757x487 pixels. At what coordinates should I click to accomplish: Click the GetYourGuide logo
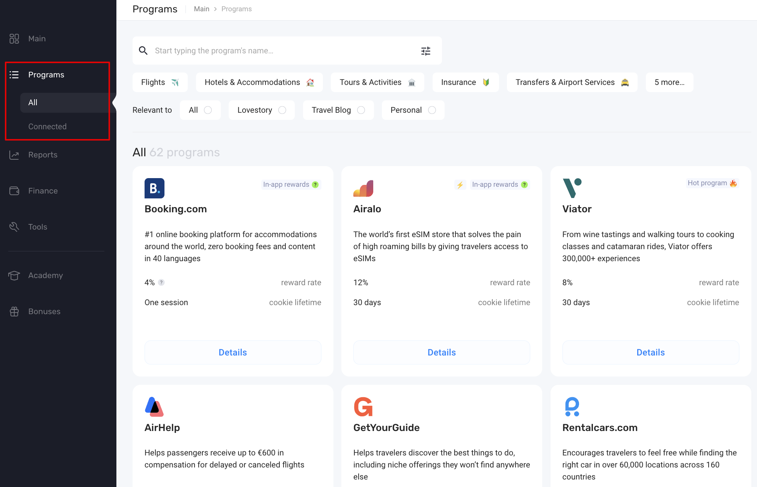(x=363, y=407)
